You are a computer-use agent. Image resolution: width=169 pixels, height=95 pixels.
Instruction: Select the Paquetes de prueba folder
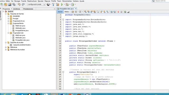tap(17, 42)
